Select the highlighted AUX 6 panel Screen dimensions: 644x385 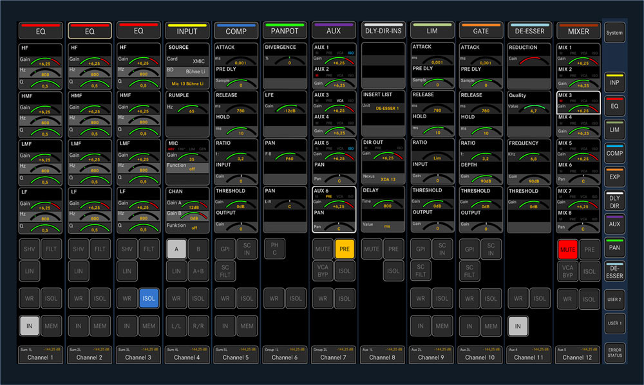click(x=334, y=210)
